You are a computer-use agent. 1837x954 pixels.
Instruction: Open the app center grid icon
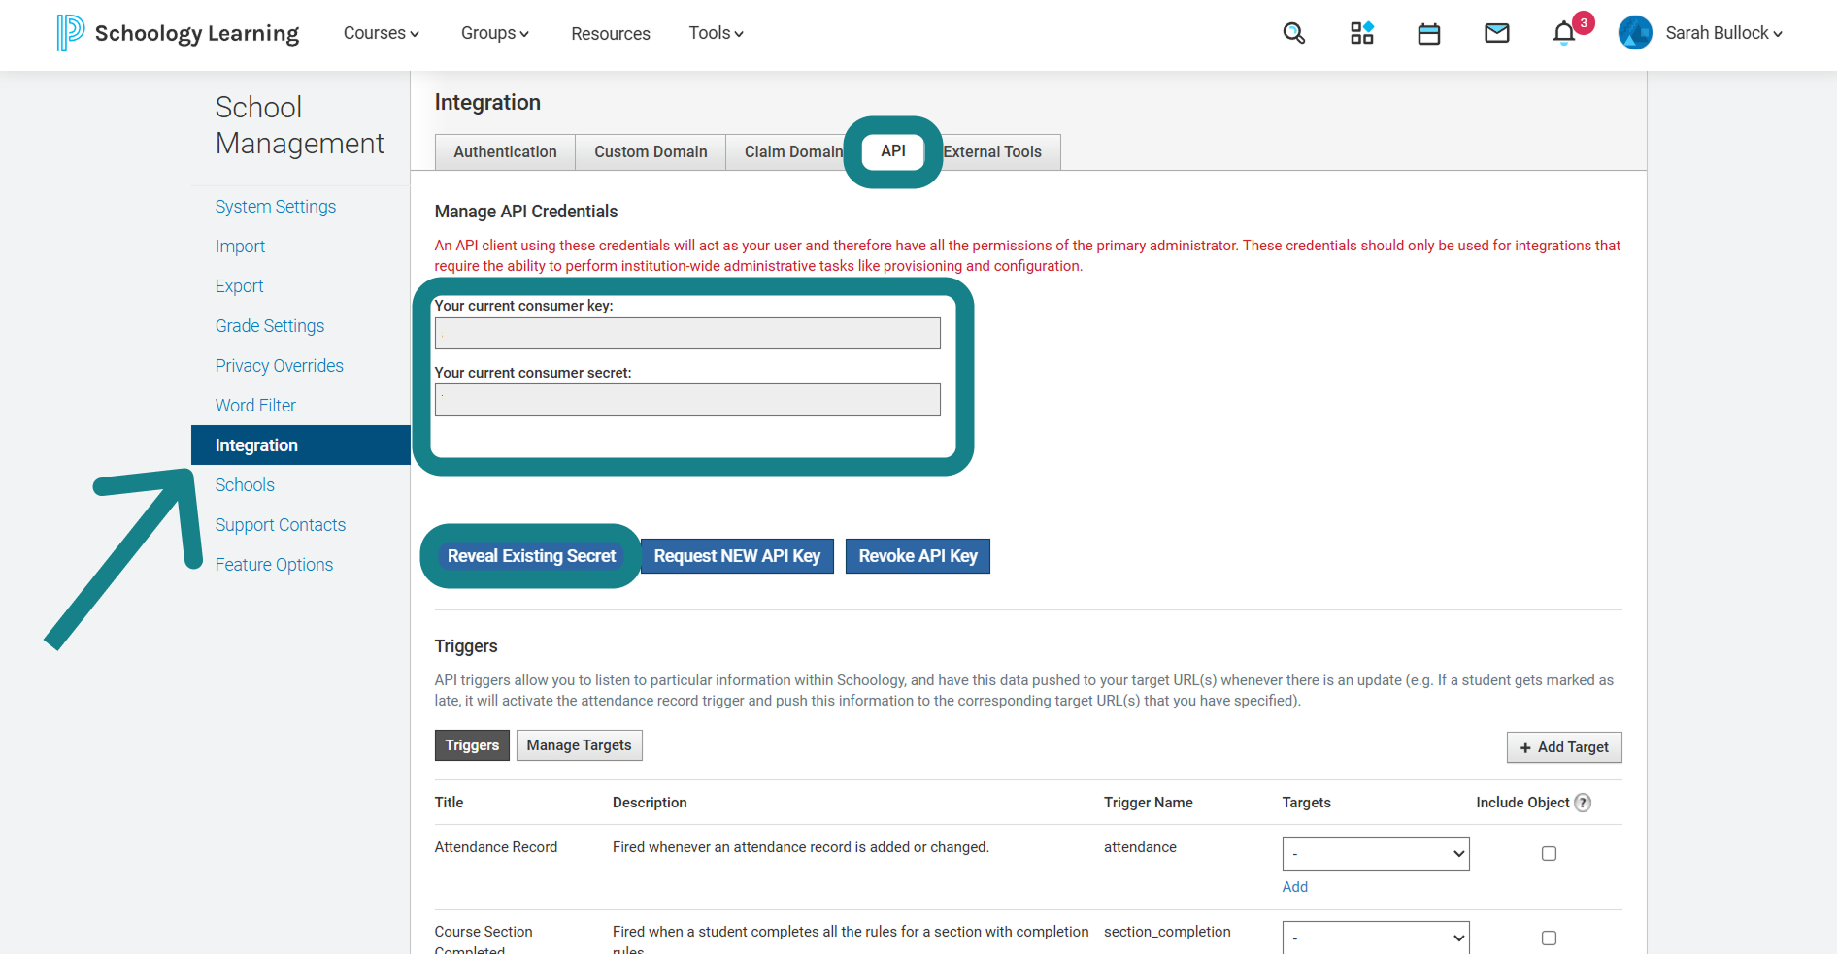[1362, 33]
